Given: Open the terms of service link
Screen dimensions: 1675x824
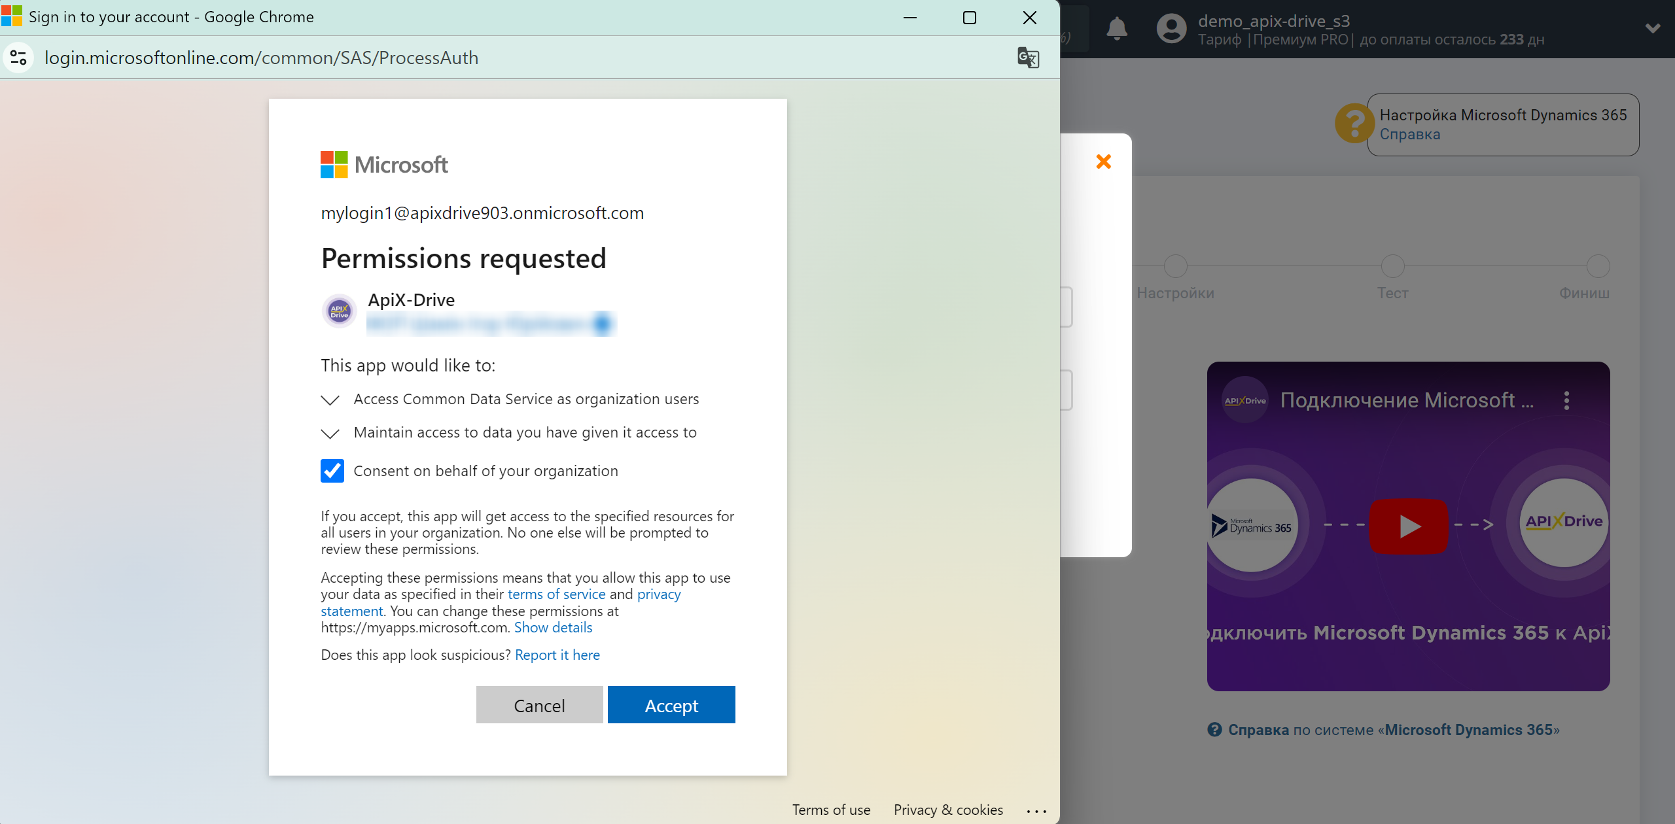Looking at the screenshot, I should [x=557, y=594].
